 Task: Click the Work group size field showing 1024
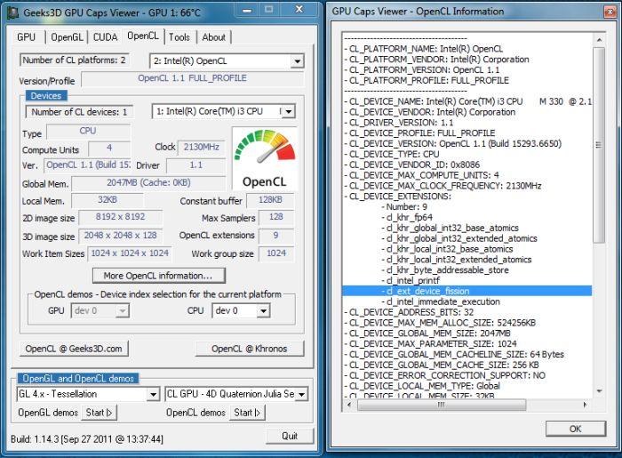pos(276,253)
